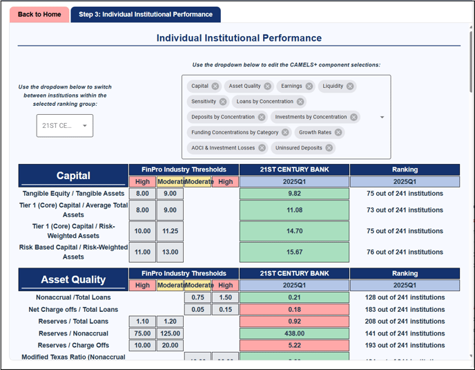This screenshot has height=370, width=475.
Task: Remove the Uninsured Deposits chip
Action: point(329,148)
